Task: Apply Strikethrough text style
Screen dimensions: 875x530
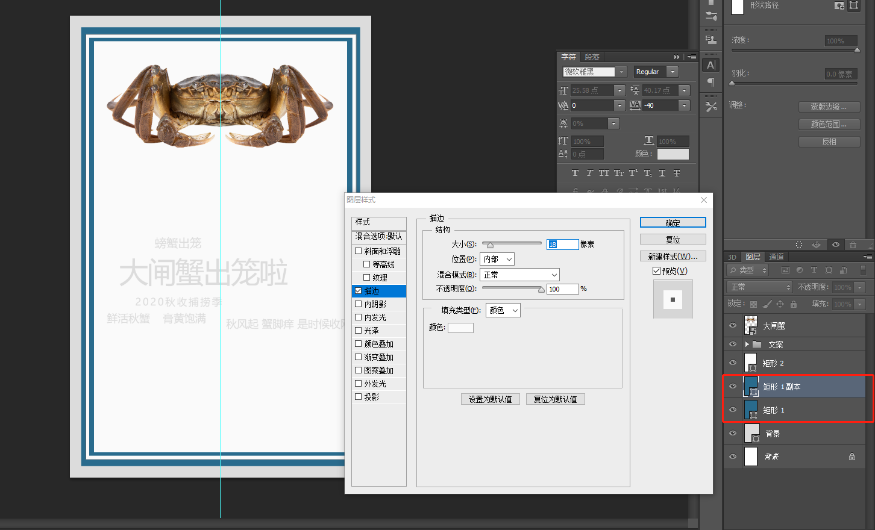Action: click(677, 173)
